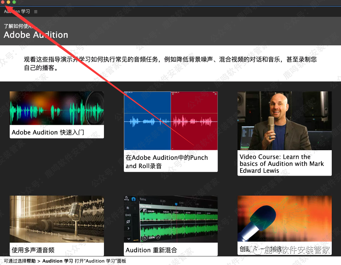The width and height of the screenshot is (341, 265).
Task: Toggle the Ø mute control on The Mole track
Action: tap(129, 221)
